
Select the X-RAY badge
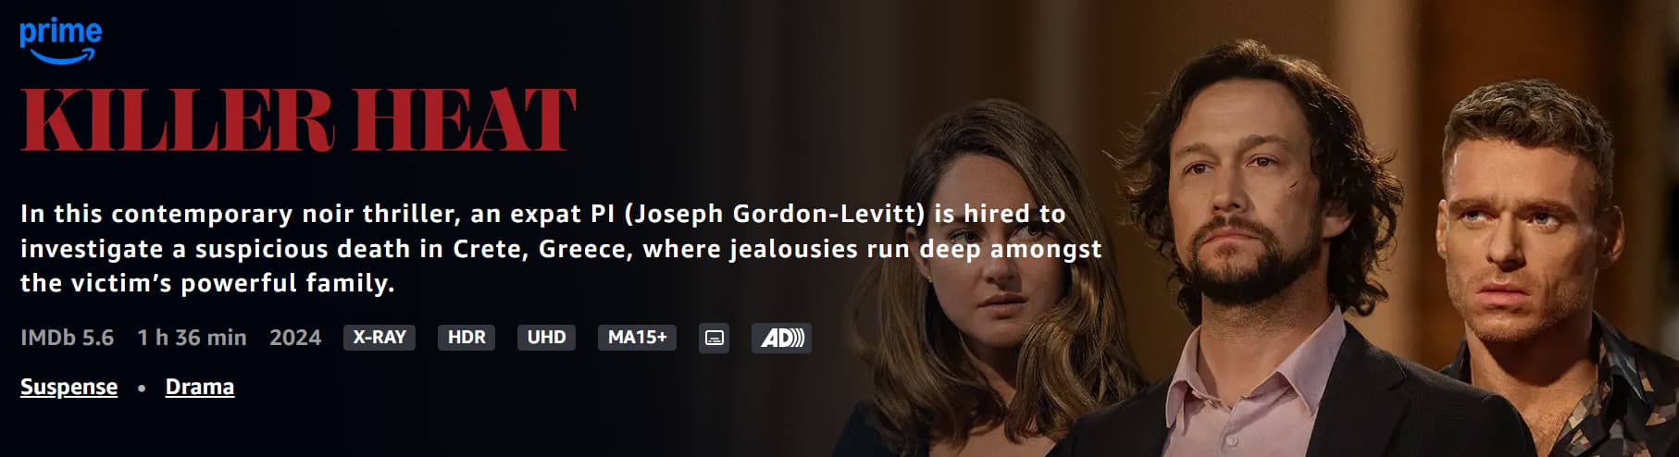[379, 338]
